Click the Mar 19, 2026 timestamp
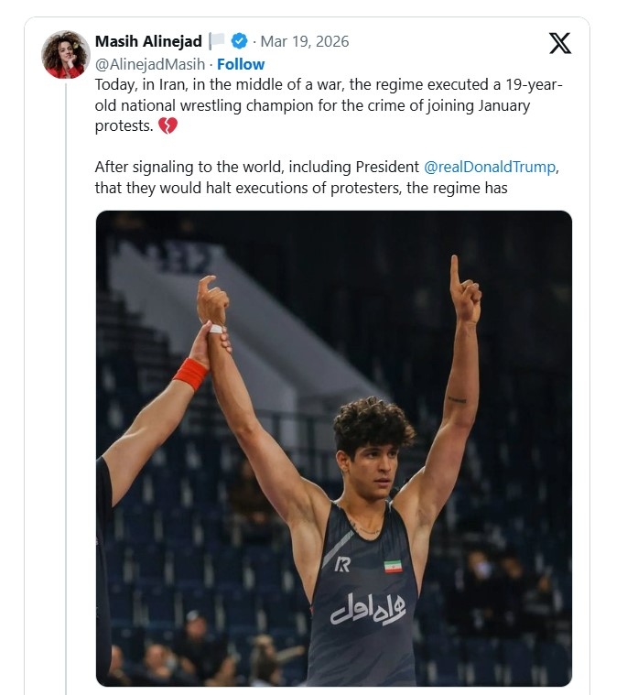The width and height of the screenshot is (627, 695). click(x=305, y=41)
